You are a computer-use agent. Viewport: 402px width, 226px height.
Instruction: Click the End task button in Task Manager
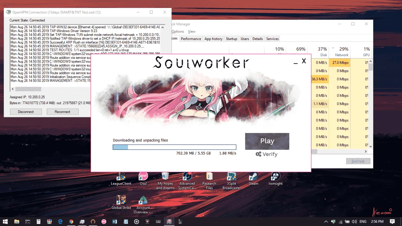pos(358,161)
